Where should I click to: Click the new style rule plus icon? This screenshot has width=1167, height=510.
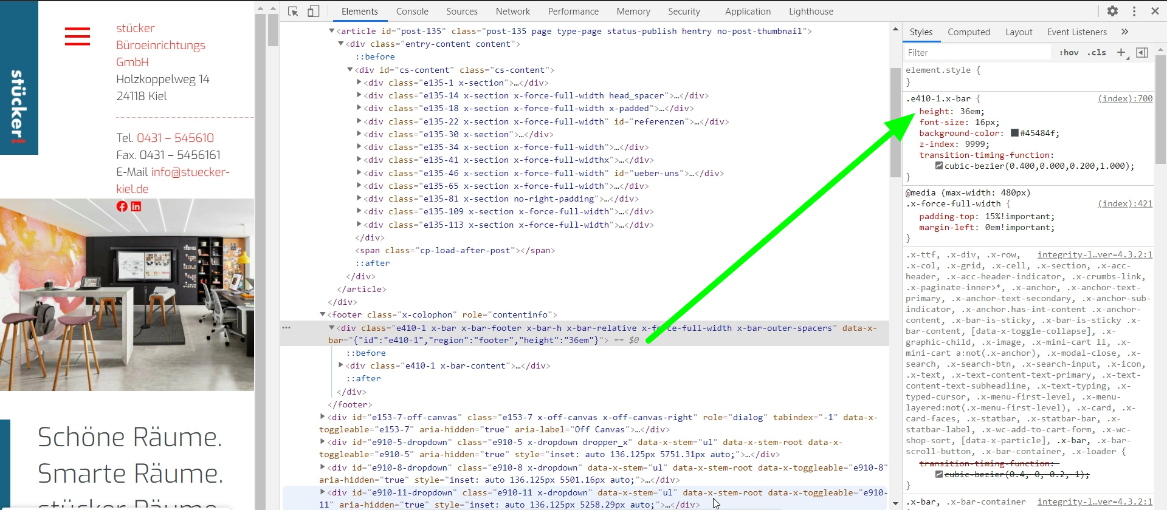(1121, 53)
